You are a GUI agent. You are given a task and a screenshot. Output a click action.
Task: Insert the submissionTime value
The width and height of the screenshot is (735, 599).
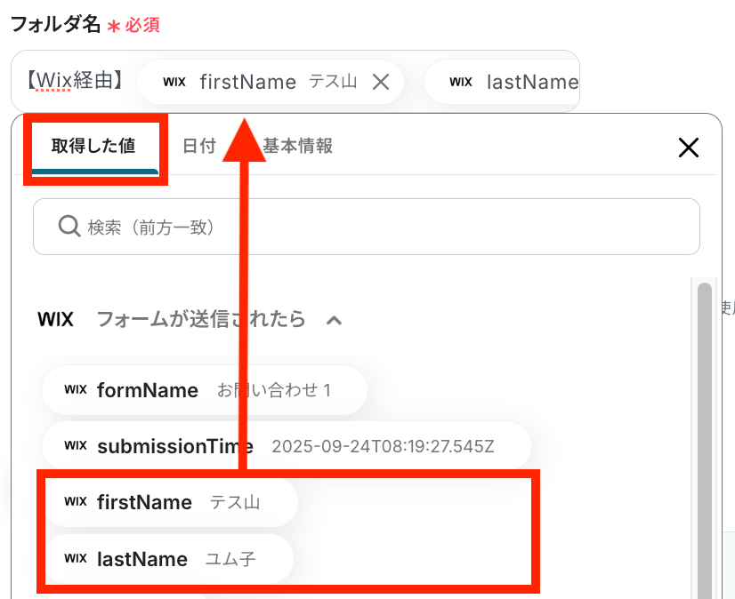[x=287, y=446]
